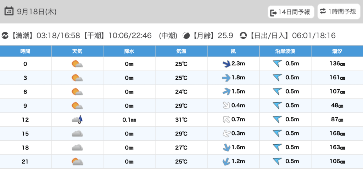
Task: Click the 31℃ temperature cell
Action: [181, 120]
